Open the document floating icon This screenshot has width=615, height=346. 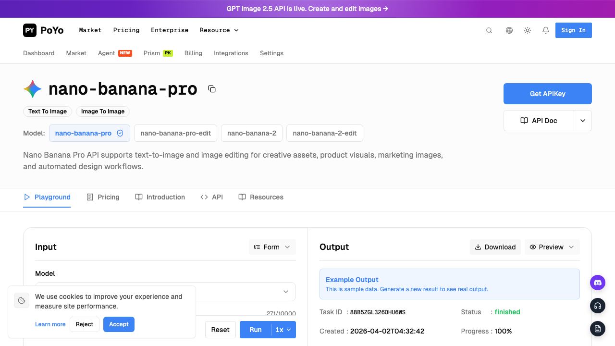[x=598, y=329]
